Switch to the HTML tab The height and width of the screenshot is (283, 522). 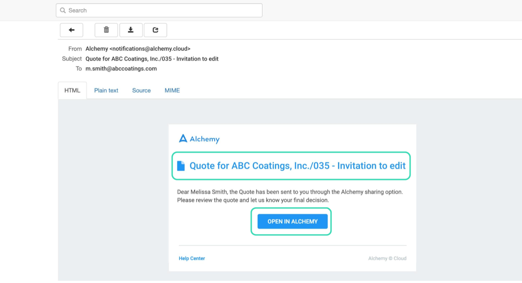coord(72,90)
